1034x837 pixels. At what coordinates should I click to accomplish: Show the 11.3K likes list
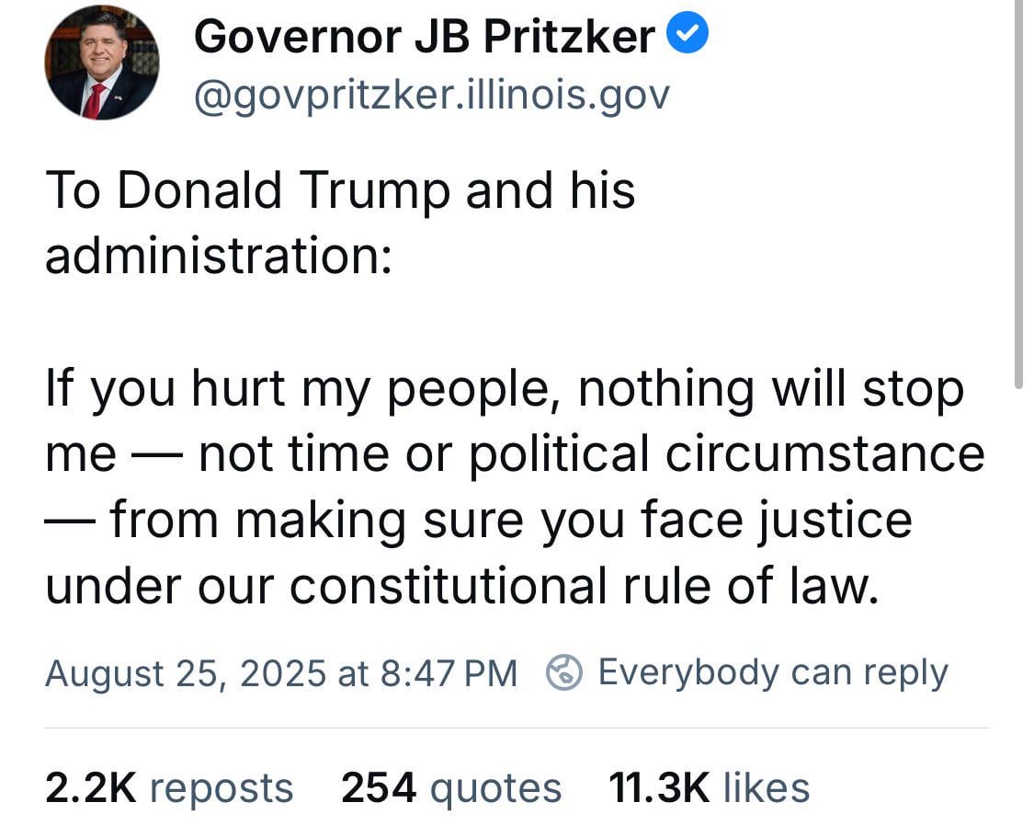pos(709,788)
